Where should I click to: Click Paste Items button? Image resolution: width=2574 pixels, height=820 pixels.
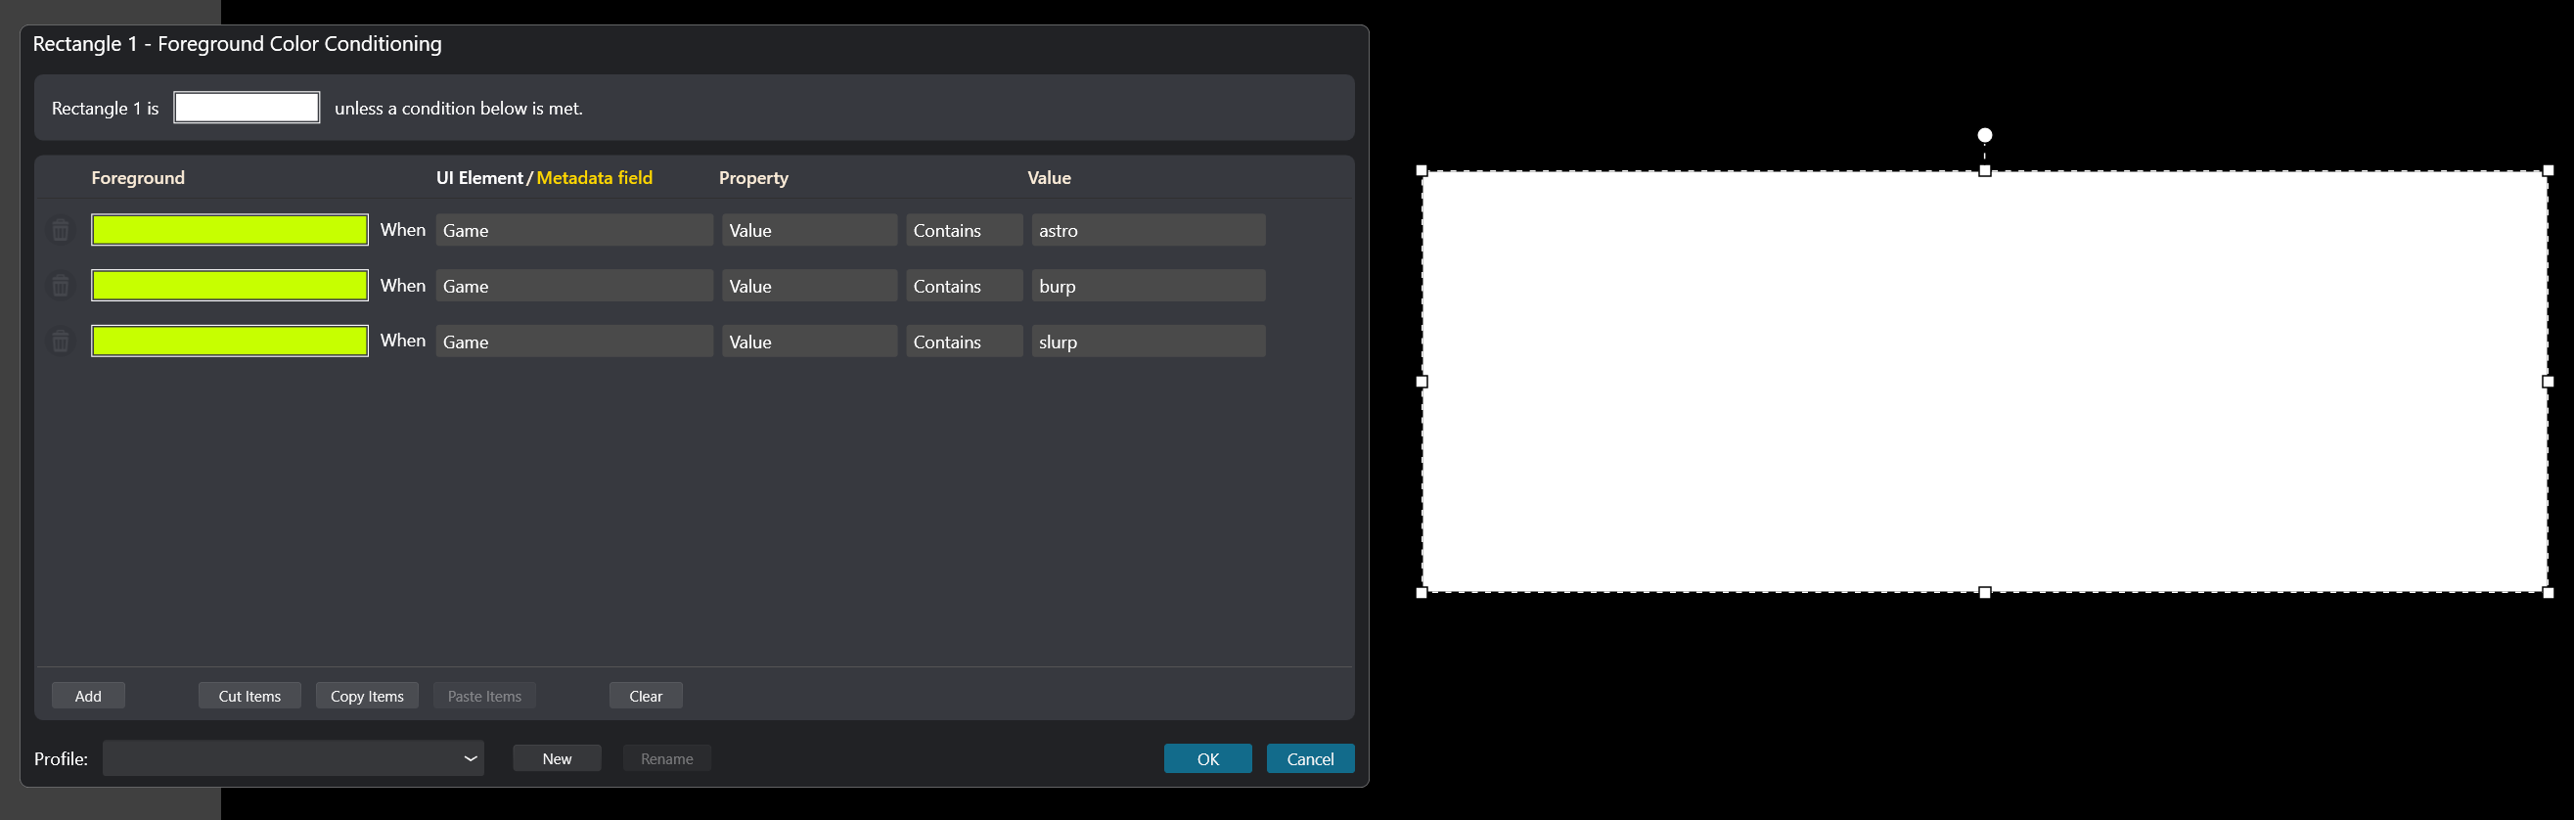click(484, 696)
